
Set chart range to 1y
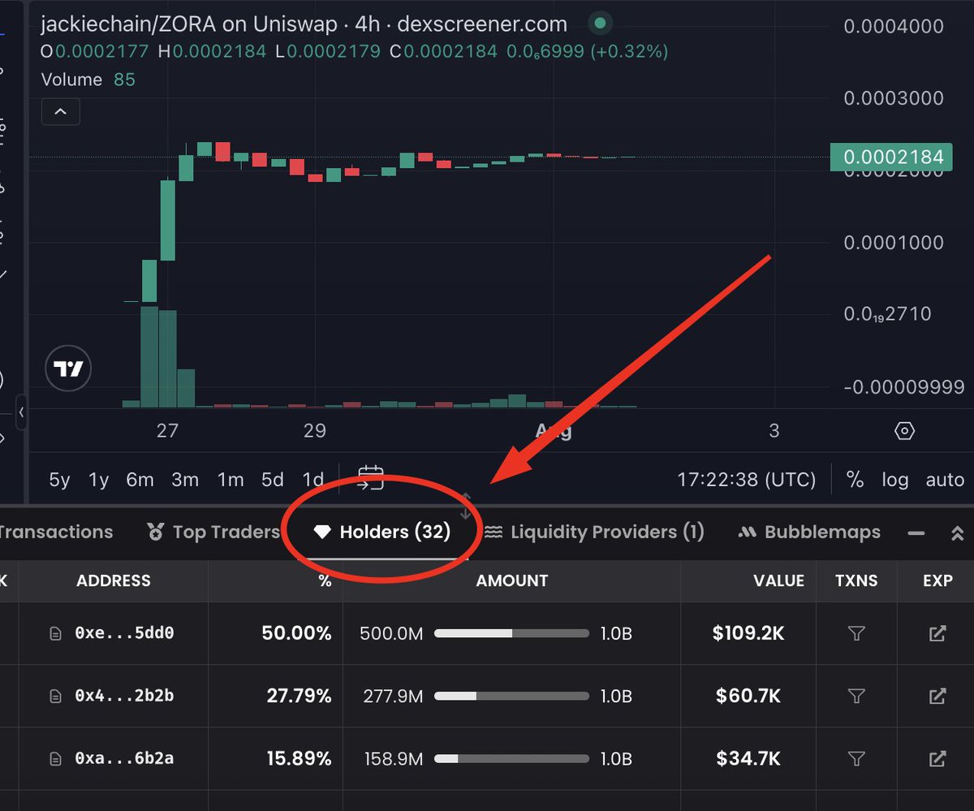tap(98, 480)
